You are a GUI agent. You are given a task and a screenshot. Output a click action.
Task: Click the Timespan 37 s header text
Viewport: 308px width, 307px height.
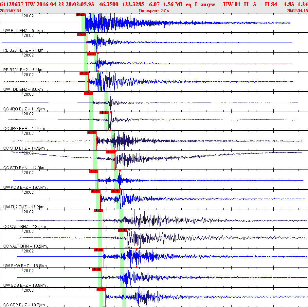tap(154, 11)
